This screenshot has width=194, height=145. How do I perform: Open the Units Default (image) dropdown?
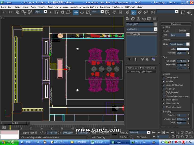188,44
